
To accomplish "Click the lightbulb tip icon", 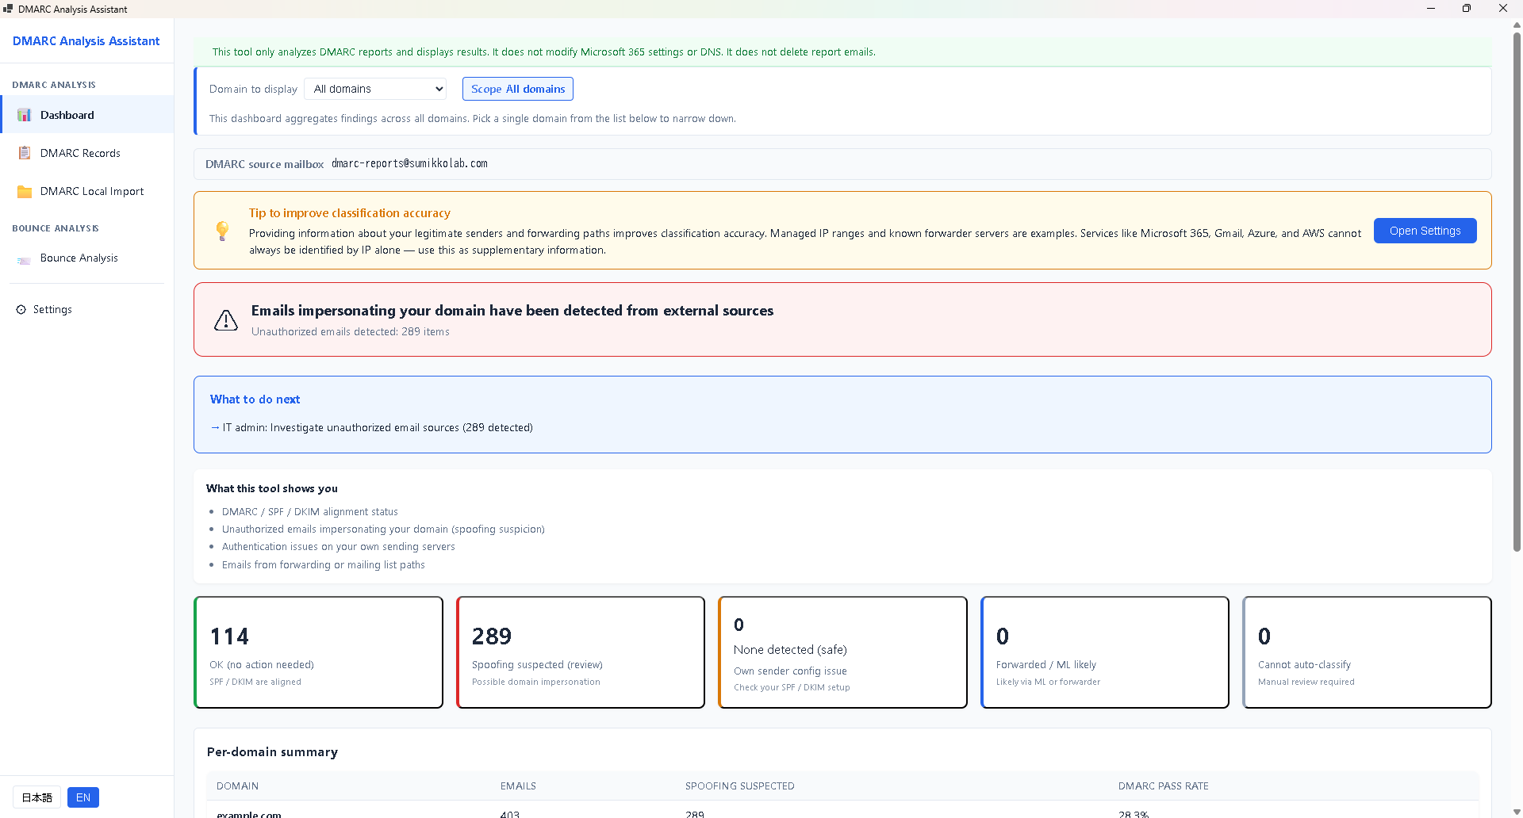I will tap(223, 231).
